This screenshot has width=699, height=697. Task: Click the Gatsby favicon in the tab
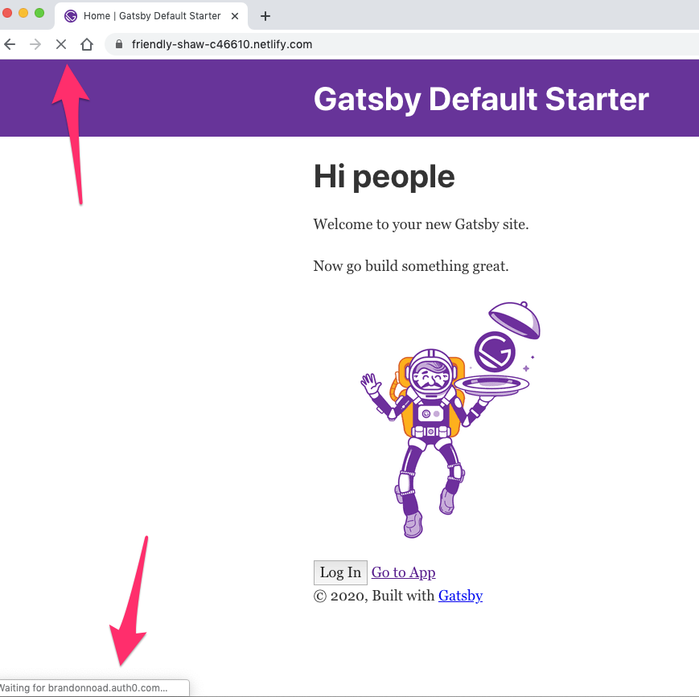pyautogui.click(x=71, y=16)
